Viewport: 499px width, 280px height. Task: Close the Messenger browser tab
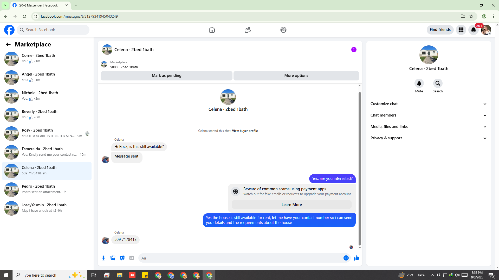67,5
